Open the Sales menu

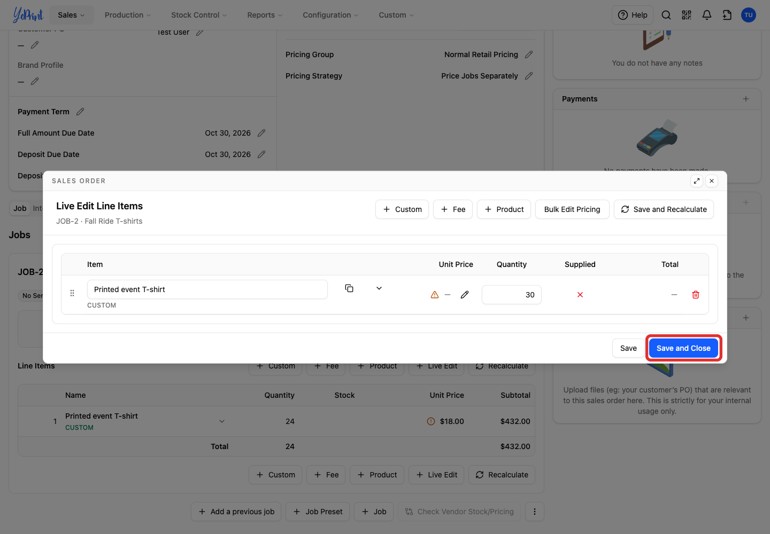click(x=72, y=15)
